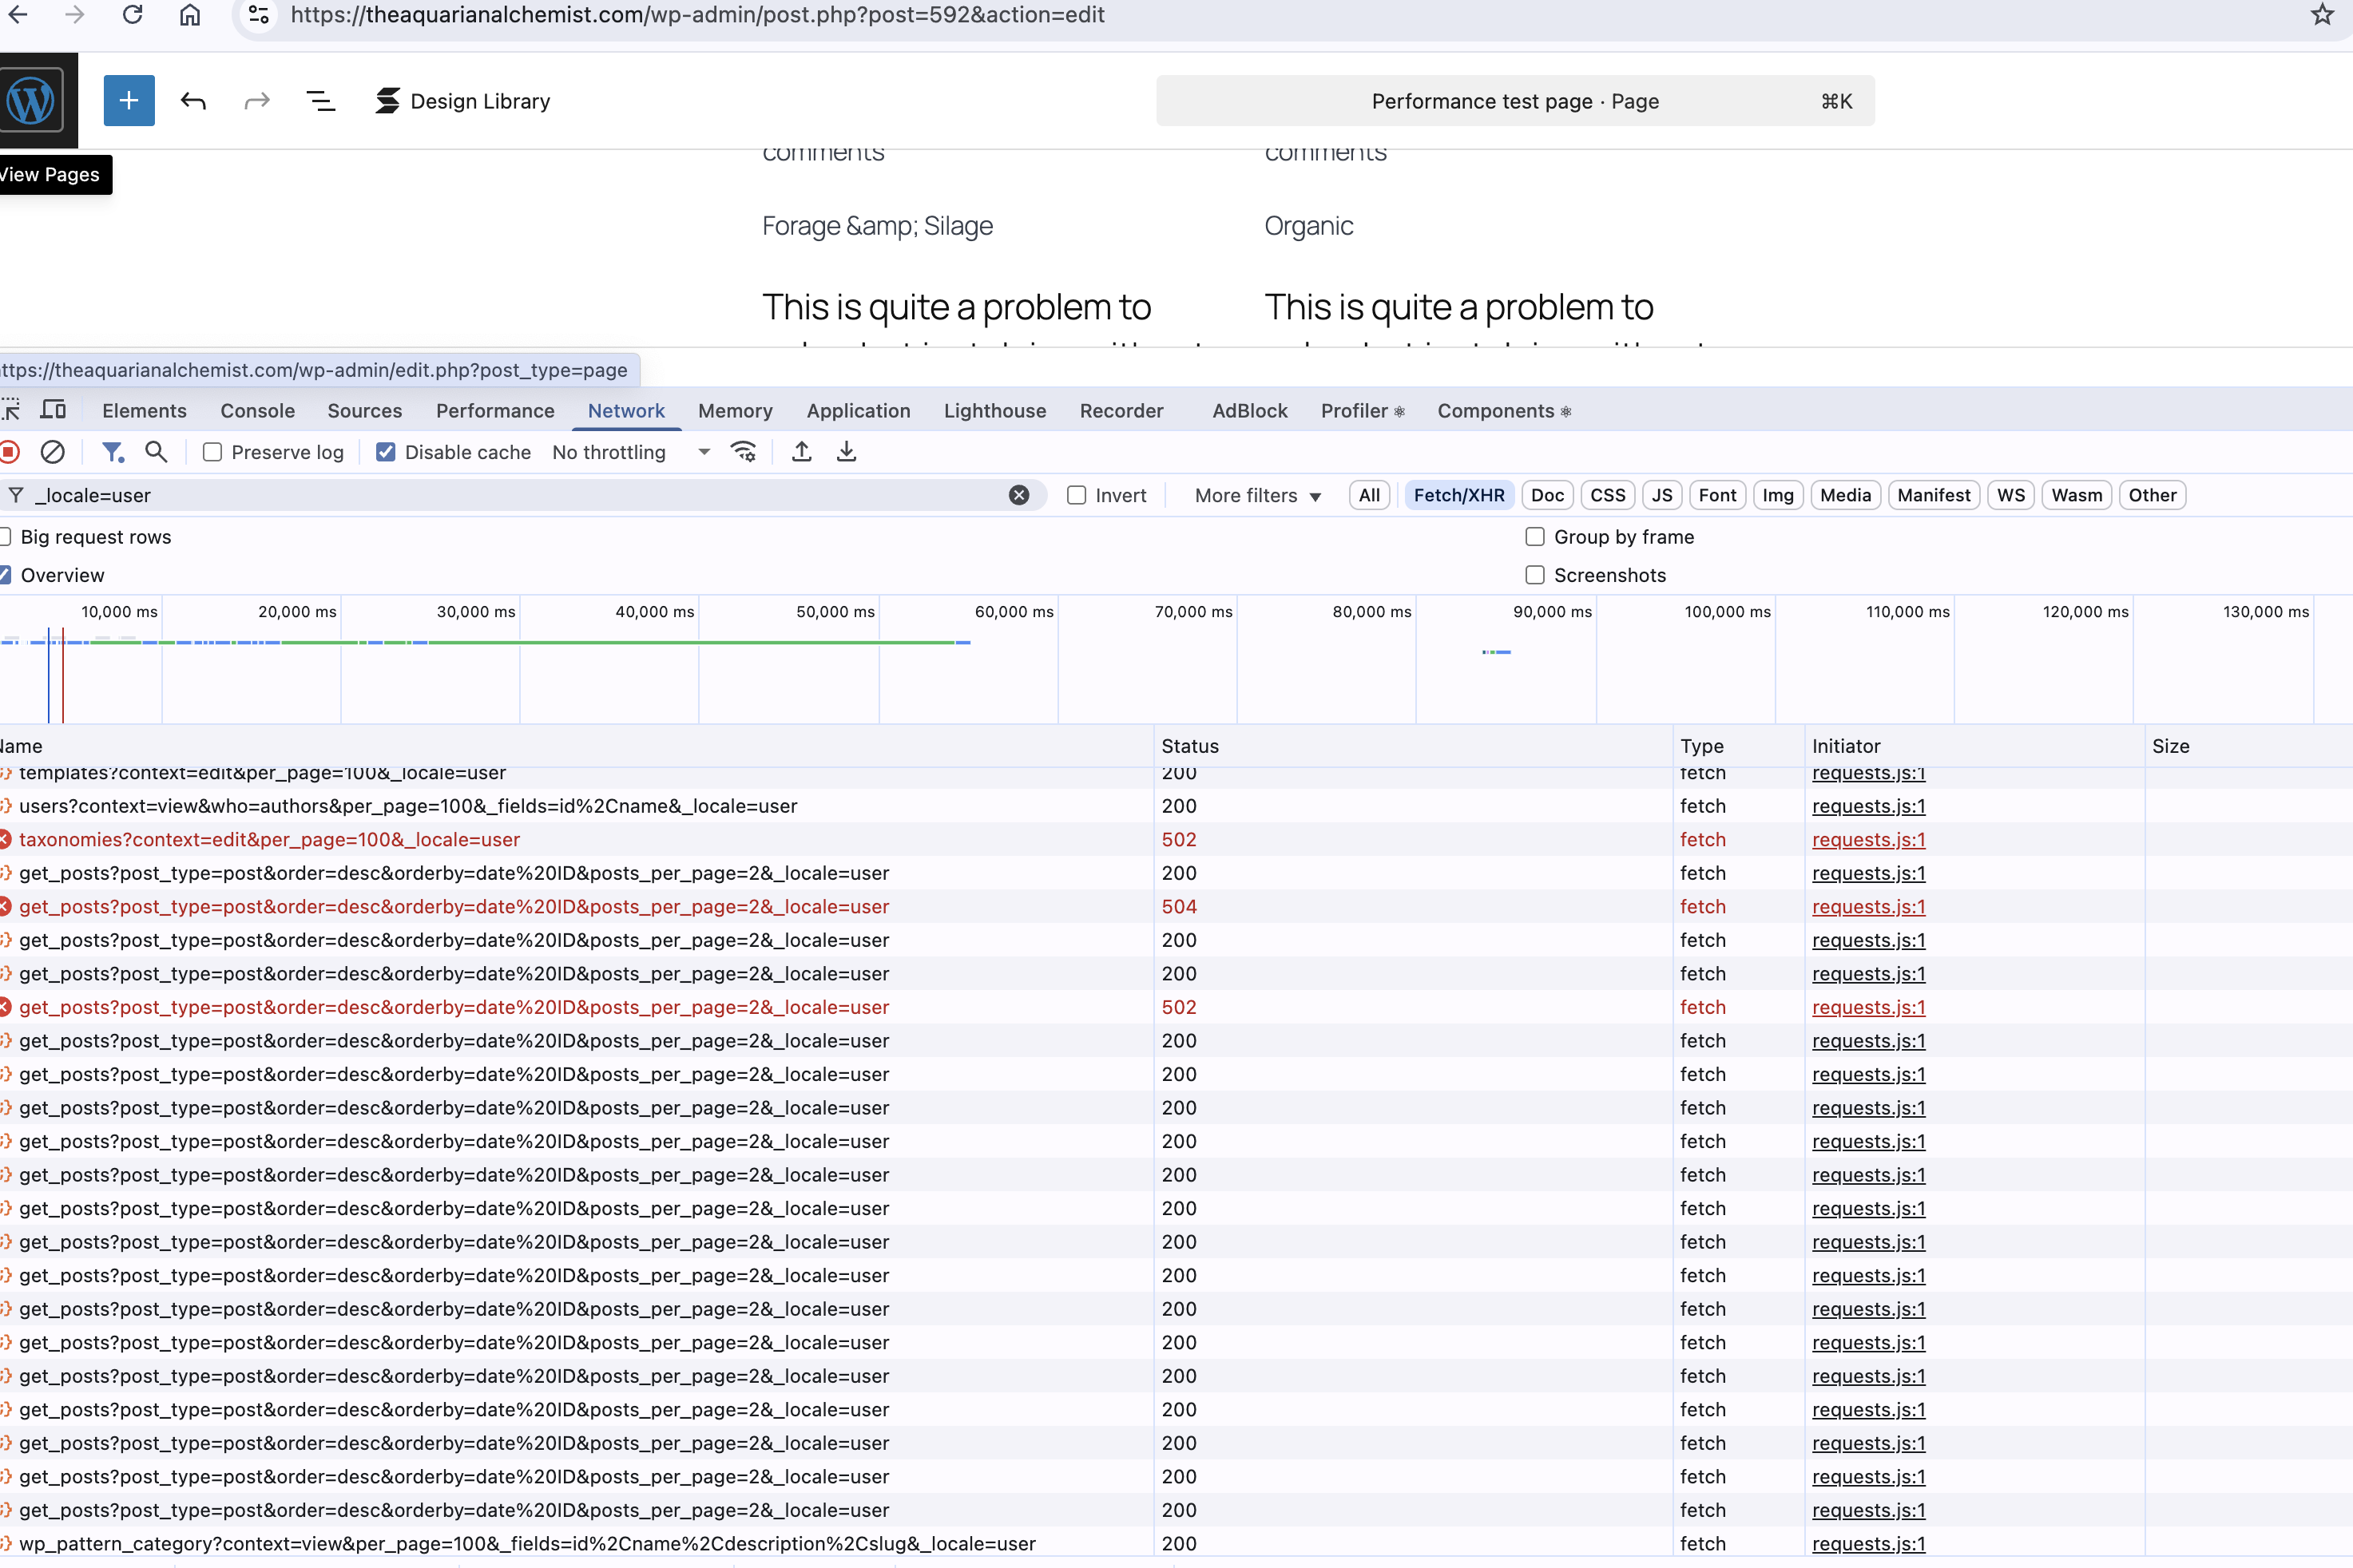Click the WordPress block inserter plus button
Image resolution: width=2353 pixels, height=1568 pixels.
click(129, 101)
